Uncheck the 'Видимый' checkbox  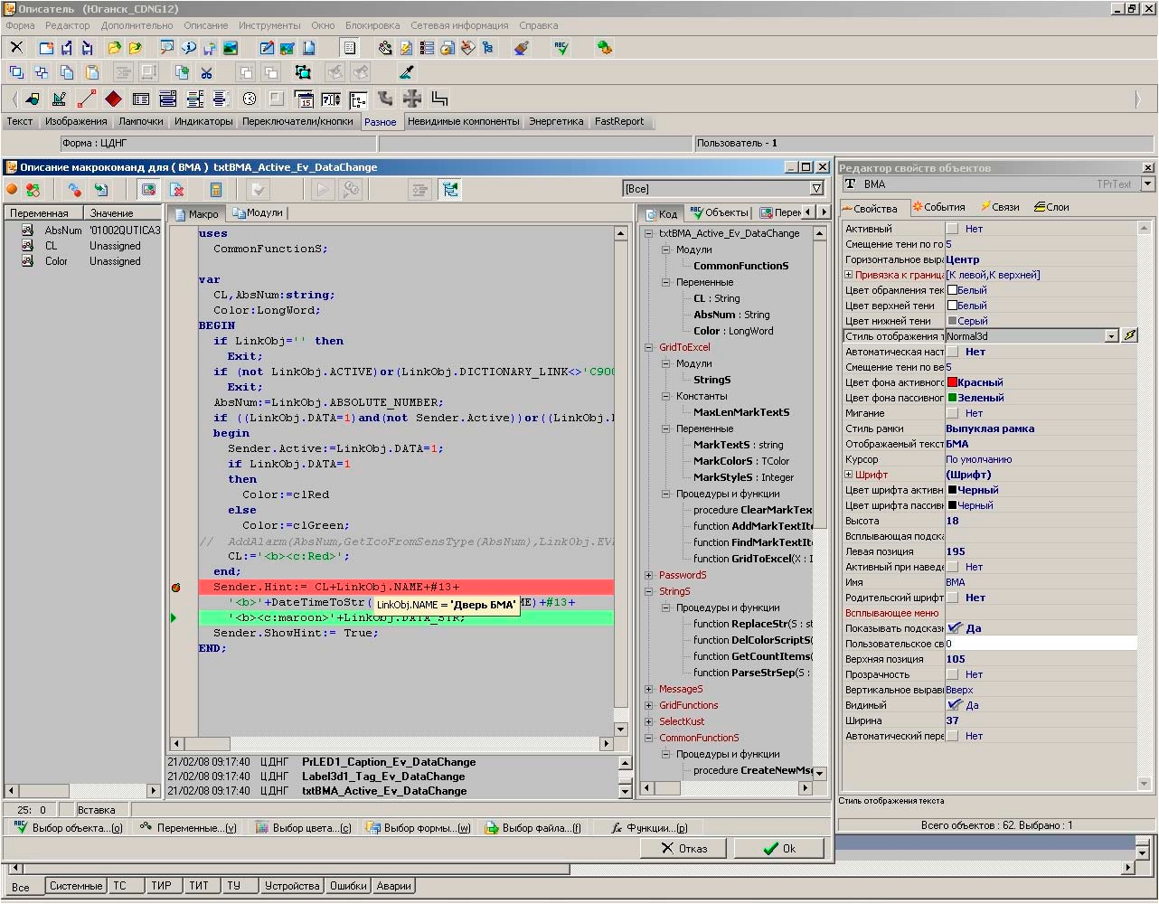[954, 705]
